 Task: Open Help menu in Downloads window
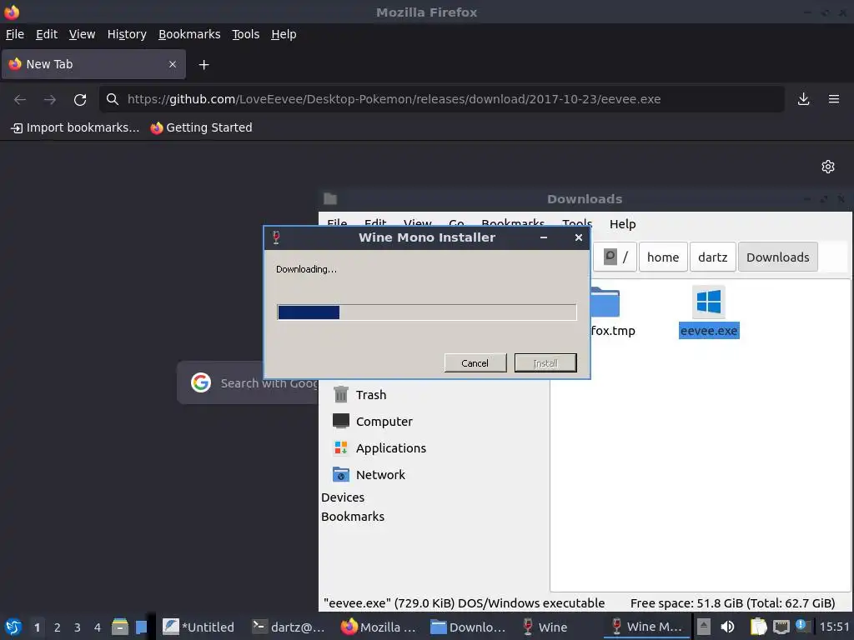pyautogui.click(x=622, y=223)
